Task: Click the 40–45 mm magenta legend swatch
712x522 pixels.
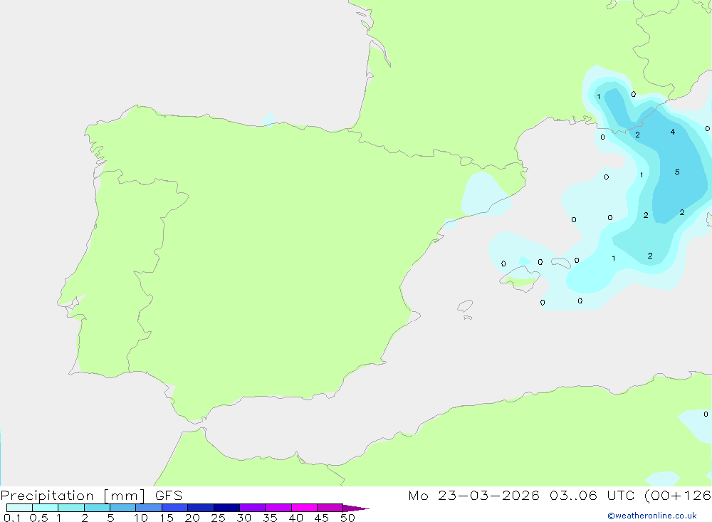Action: pos(304,508)
